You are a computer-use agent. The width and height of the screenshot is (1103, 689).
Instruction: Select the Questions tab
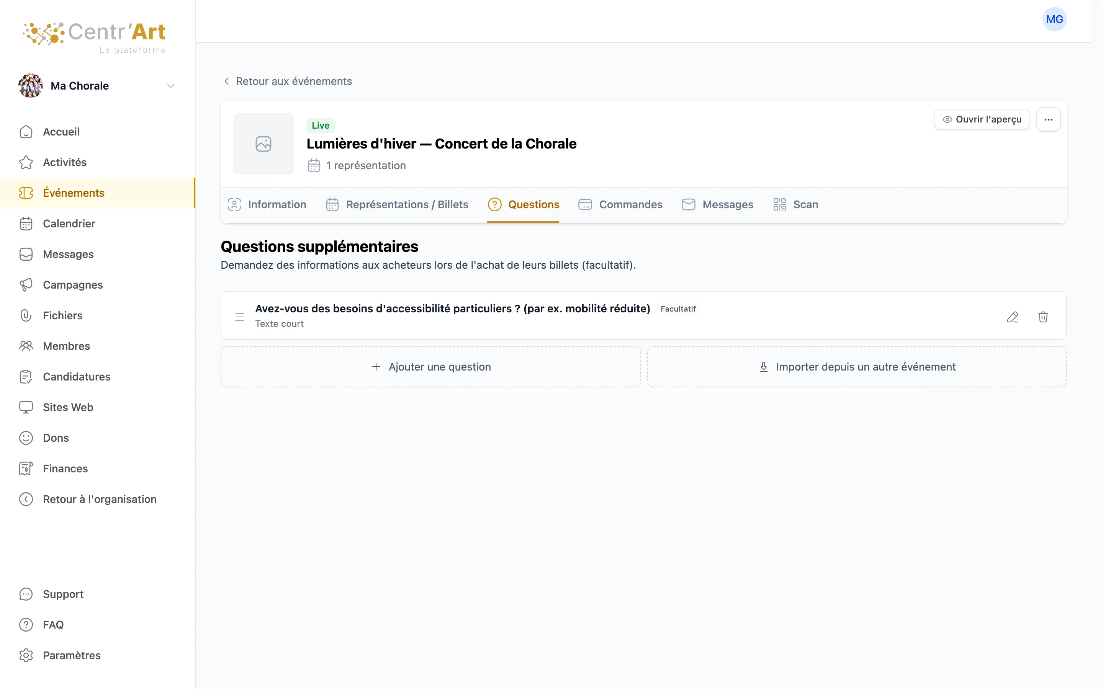(x=523, y=205)
